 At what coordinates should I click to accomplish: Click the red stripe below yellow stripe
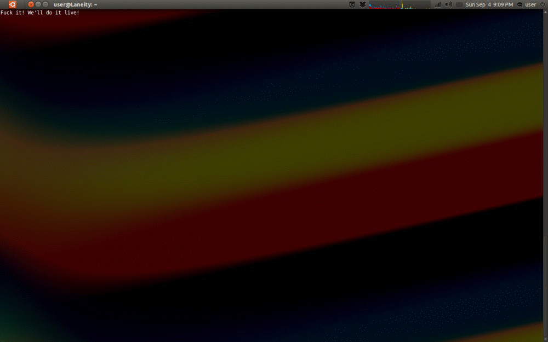click(x=274, y=219)
